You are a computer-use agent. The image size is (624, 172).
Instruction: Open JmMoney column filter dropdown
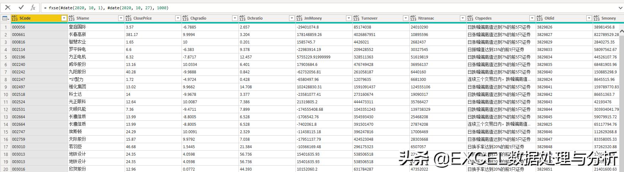pyautogui.click(x=349, y=18)
